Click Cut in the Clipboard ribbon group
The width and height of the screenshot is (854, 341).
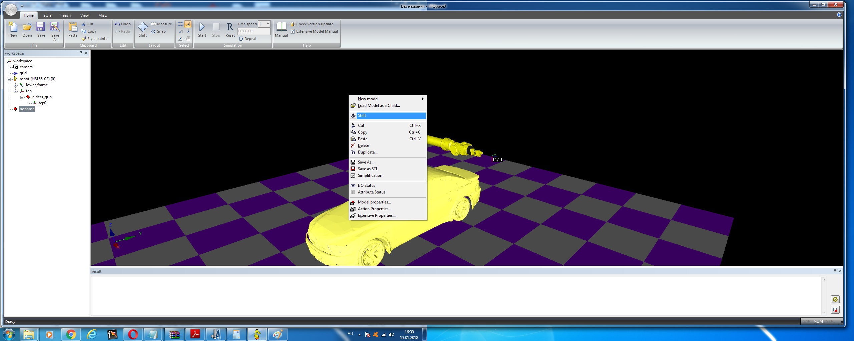pyautogui.click(x=88, y=24)
